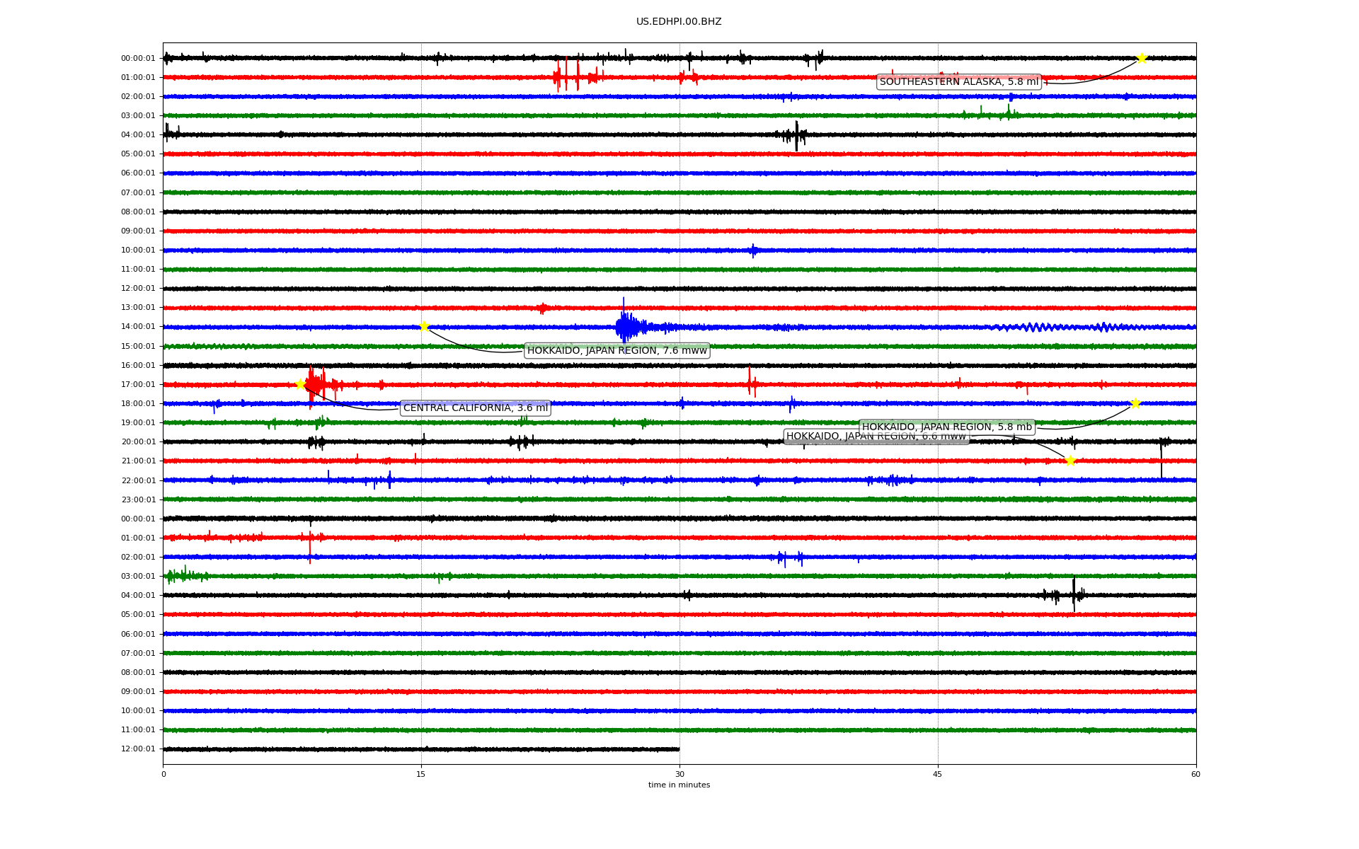Click the 15 minute x-axis tick label

click(421, 774)
